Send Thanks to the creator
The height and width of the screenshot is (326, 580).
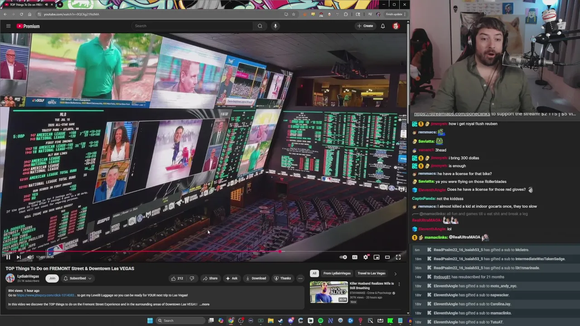coord(282,278)
